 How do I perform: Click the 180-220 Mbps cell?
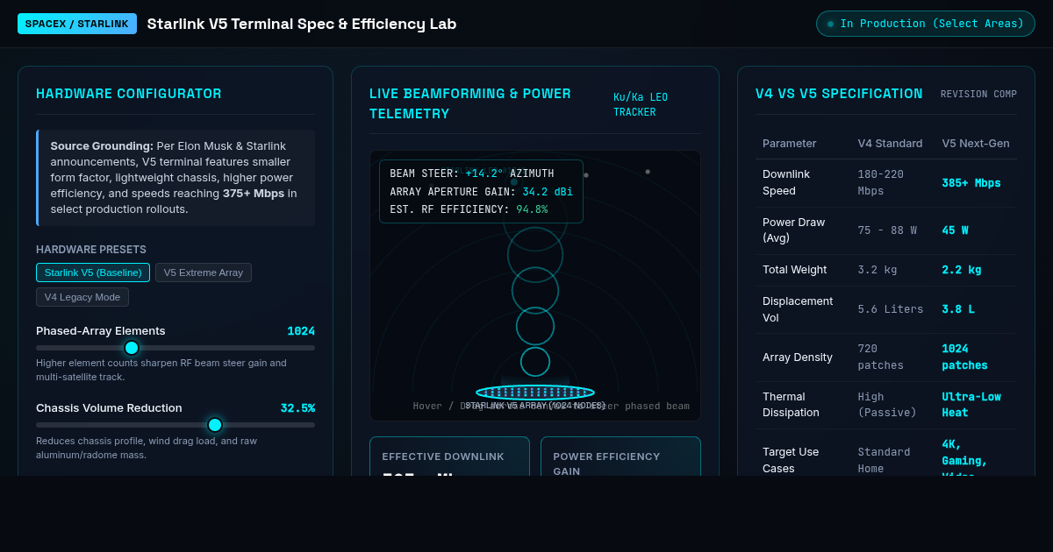click(x=881, y=183)
